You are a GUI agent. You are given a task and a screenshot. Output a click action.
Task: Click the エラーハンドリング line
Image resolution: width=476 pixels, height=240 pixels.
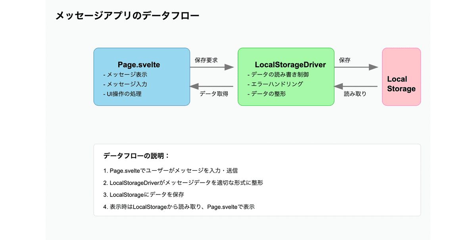pos(275,84)
